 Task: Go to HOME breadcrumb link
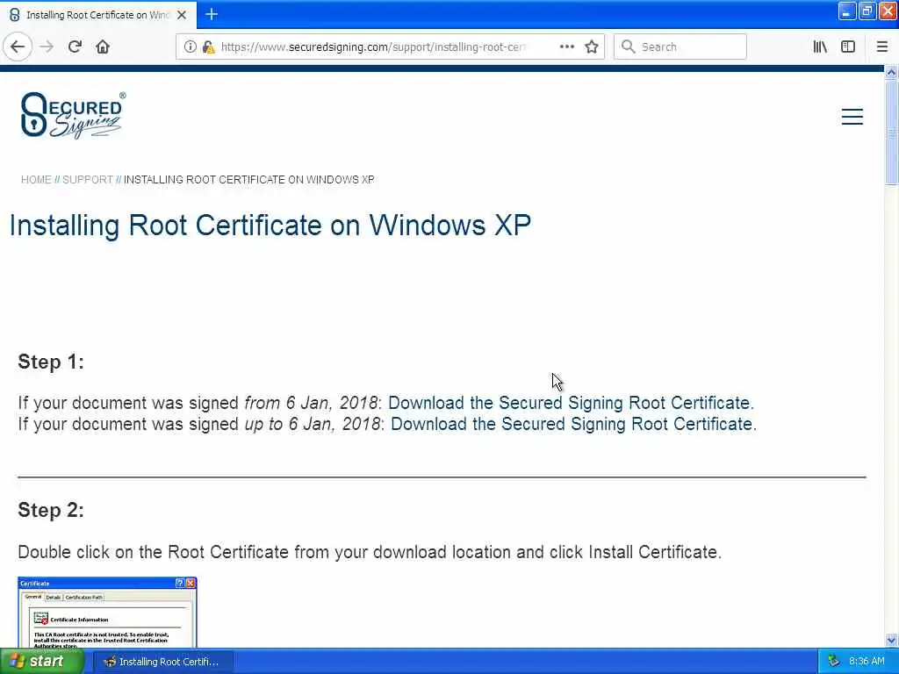36,180
